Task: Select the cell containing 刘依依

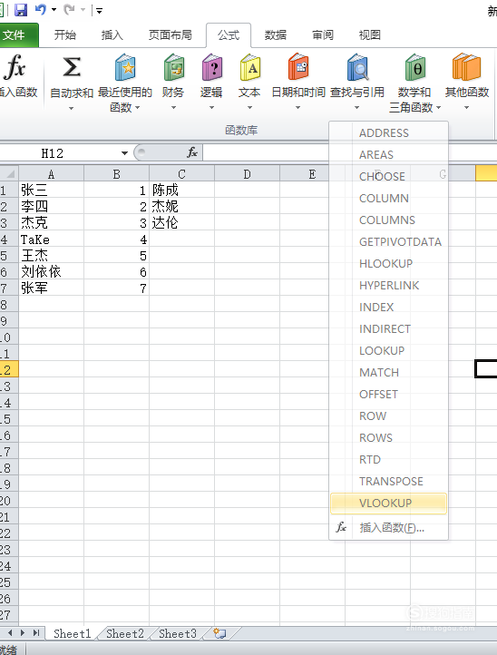Action: tap(51, 272)
